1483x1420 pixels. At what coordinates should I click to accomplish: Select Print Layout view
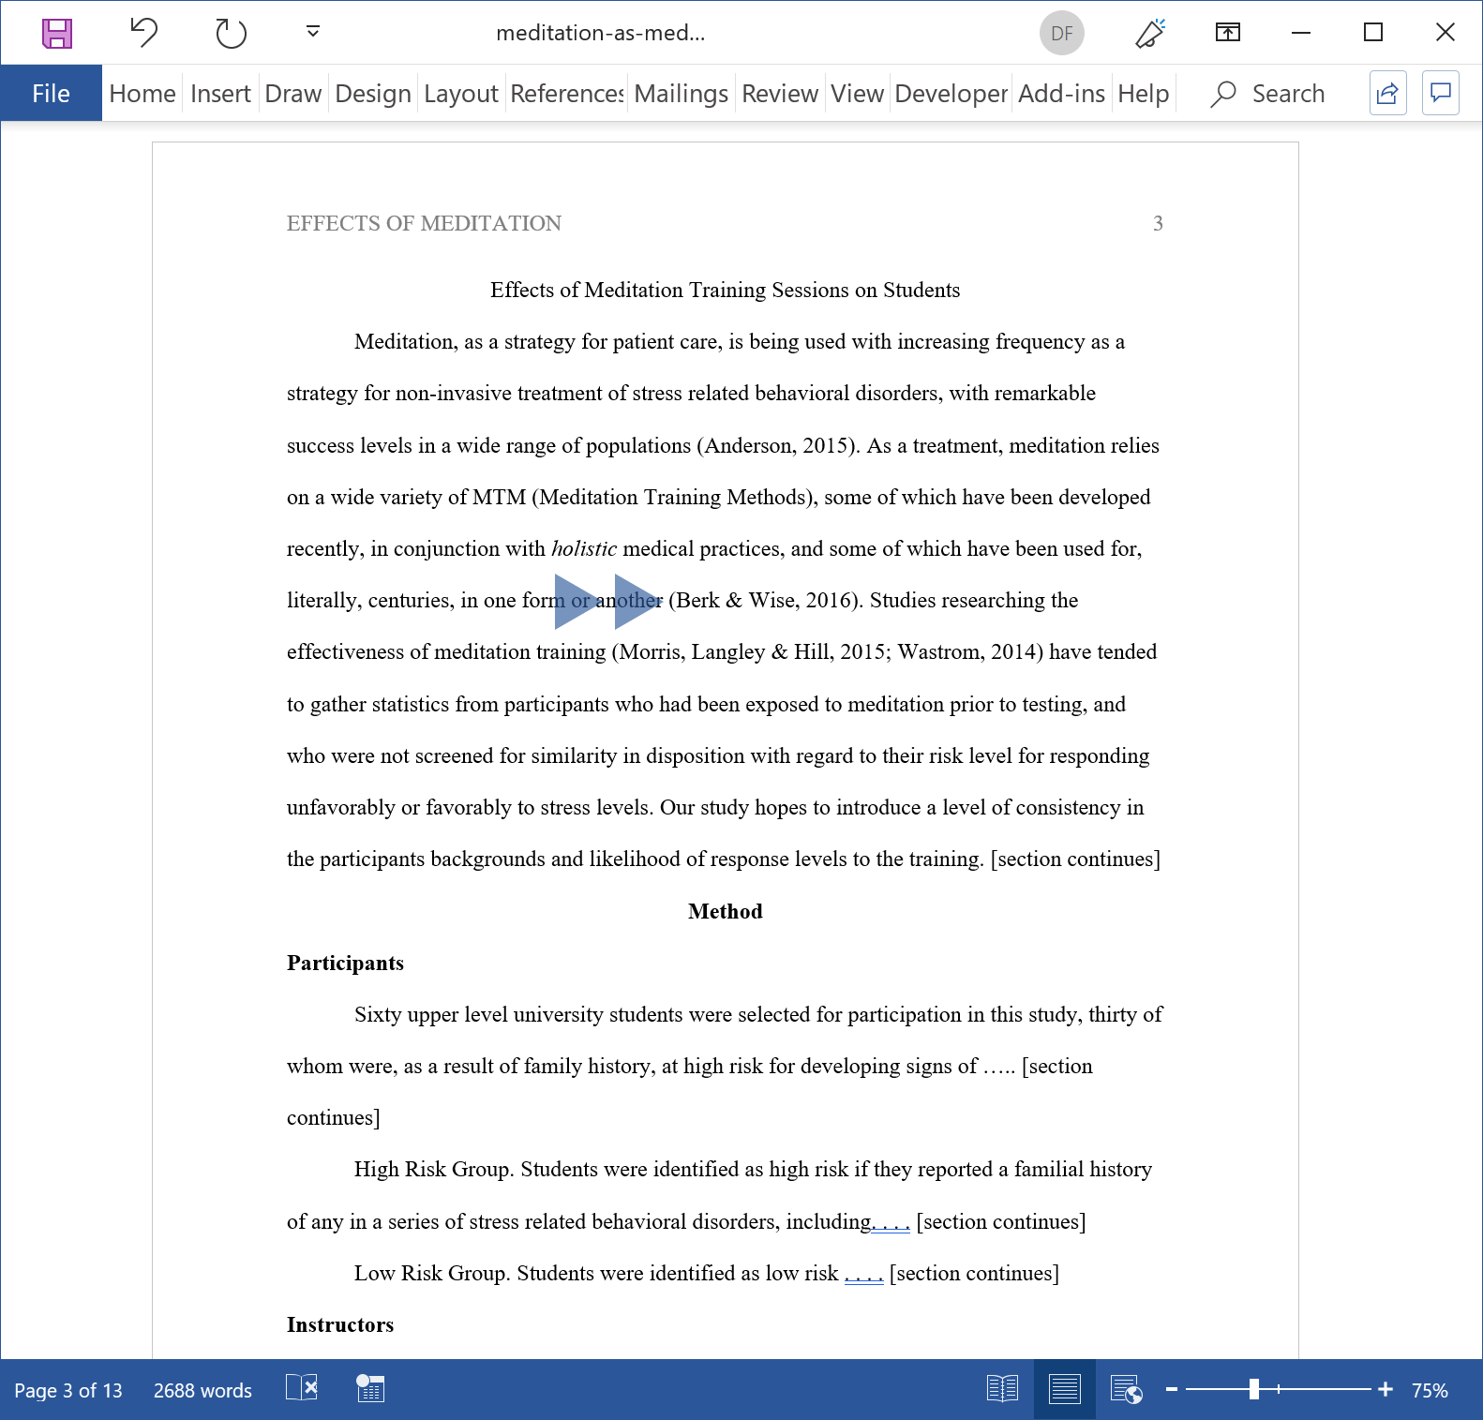click(1064, 1388)
